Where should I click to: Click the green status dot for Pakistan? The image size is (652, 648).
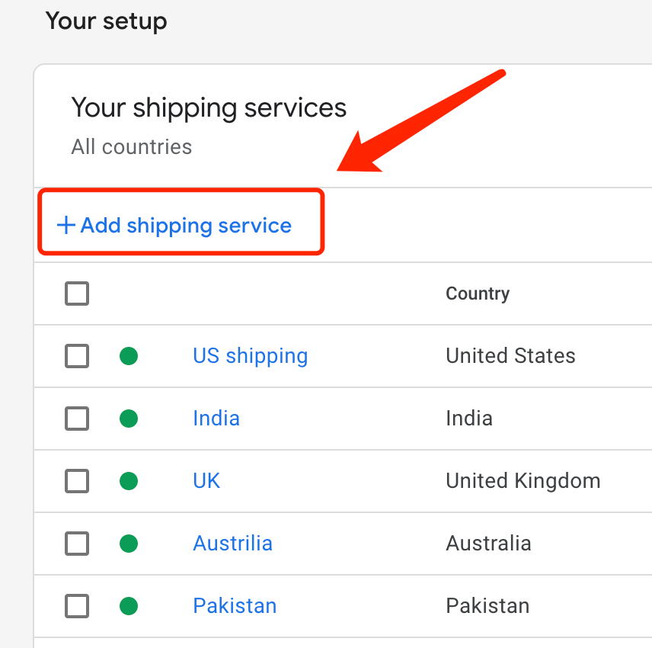(x=129, y=606)
